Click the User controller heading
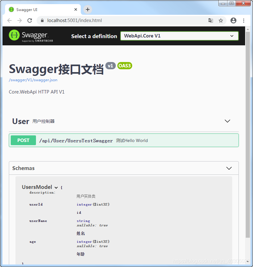The height and width of the screenshot is (267, 253). (21, 122)
